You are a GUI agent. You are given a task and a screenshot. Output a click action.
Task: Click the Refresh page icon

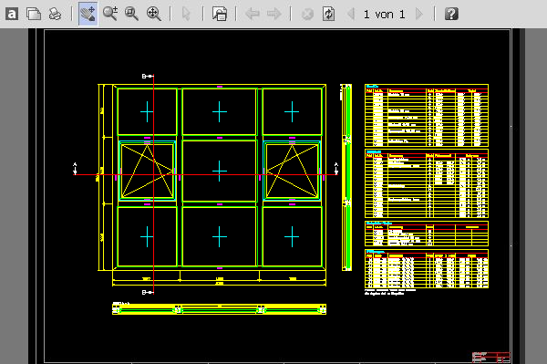(x=328, y=14)
